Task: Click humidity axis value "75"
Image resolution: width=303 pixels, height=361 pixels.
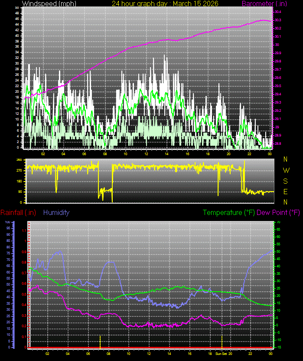Action: click(x=9, y=253)
